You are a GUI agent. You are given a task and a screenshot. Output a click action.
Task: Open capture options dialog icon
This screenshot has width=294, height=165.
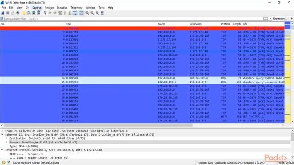click(x=17, y=13)
